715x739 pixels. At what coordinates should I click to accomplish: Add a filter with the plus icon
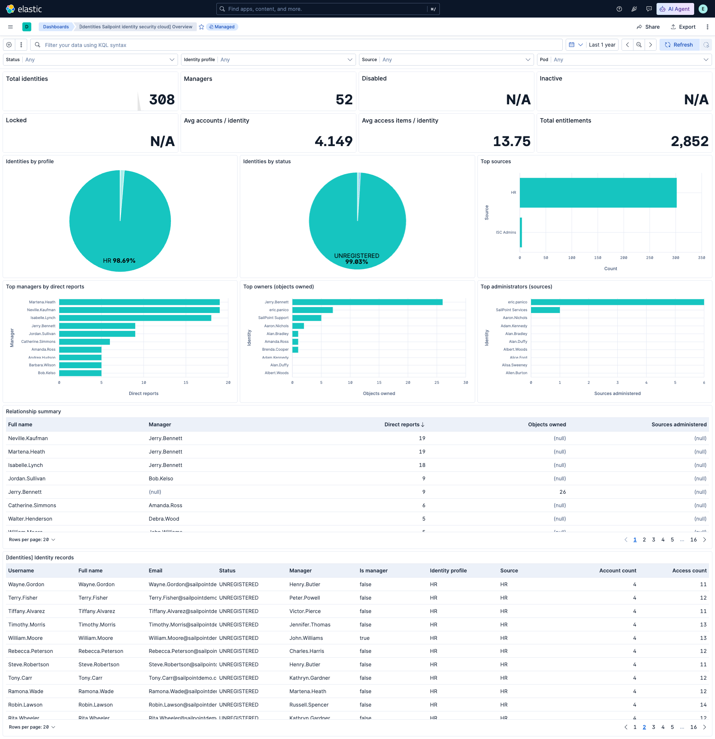click(x=9, y=45)
